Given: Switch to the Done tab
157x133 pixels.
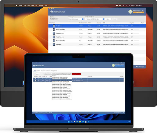Looking at the screenshot, I should click(48, 71).
